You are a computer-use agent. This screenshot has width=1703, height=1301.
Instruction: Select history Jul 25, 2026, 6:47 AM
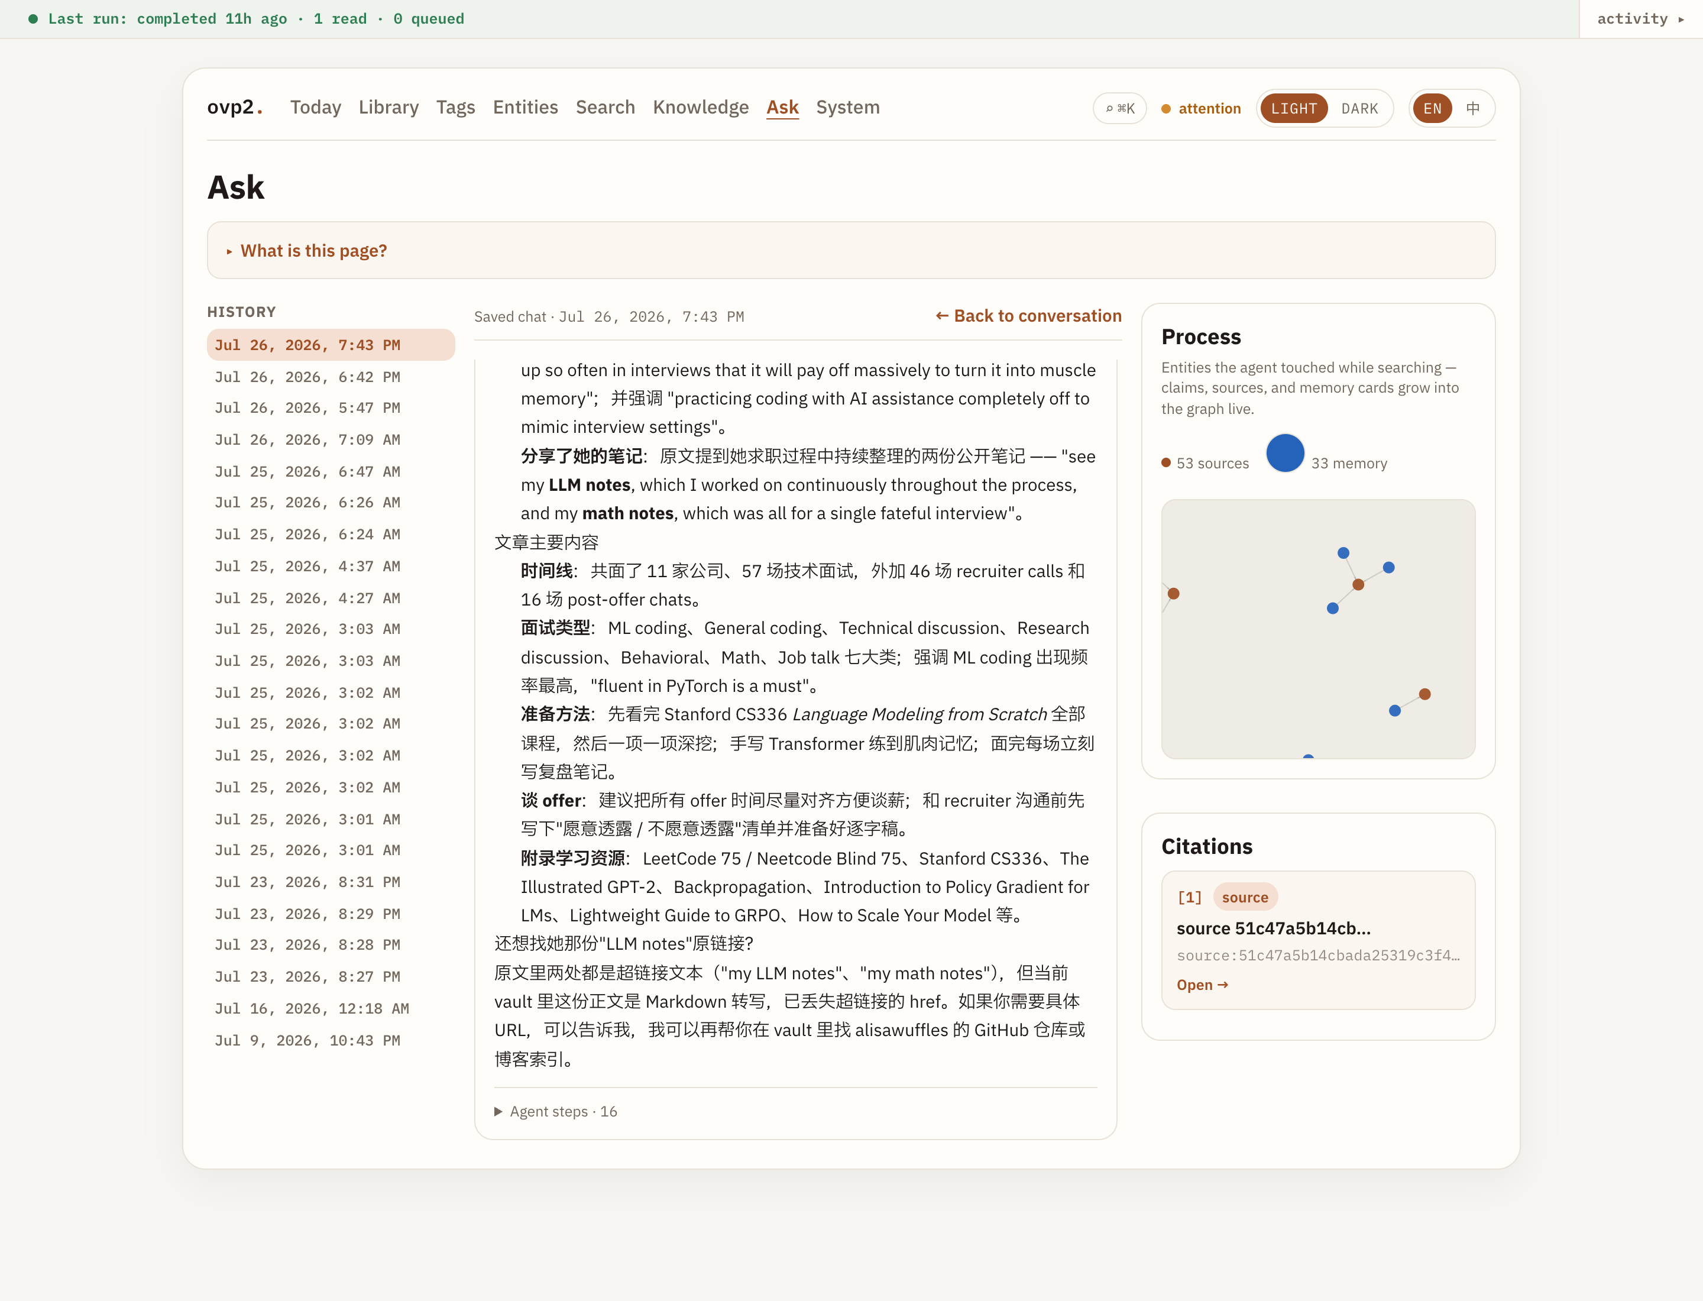point(331,471)
